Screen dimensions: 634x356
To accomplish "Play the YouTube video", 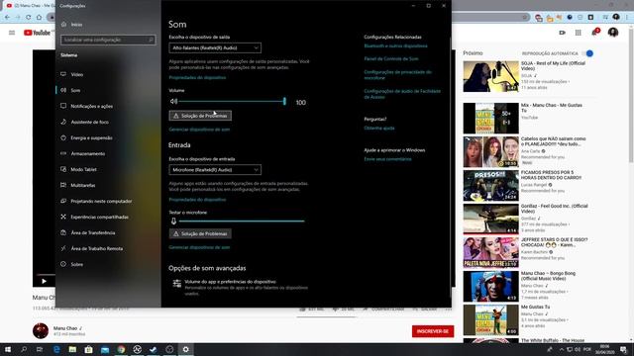I will (x=44, y=281).
